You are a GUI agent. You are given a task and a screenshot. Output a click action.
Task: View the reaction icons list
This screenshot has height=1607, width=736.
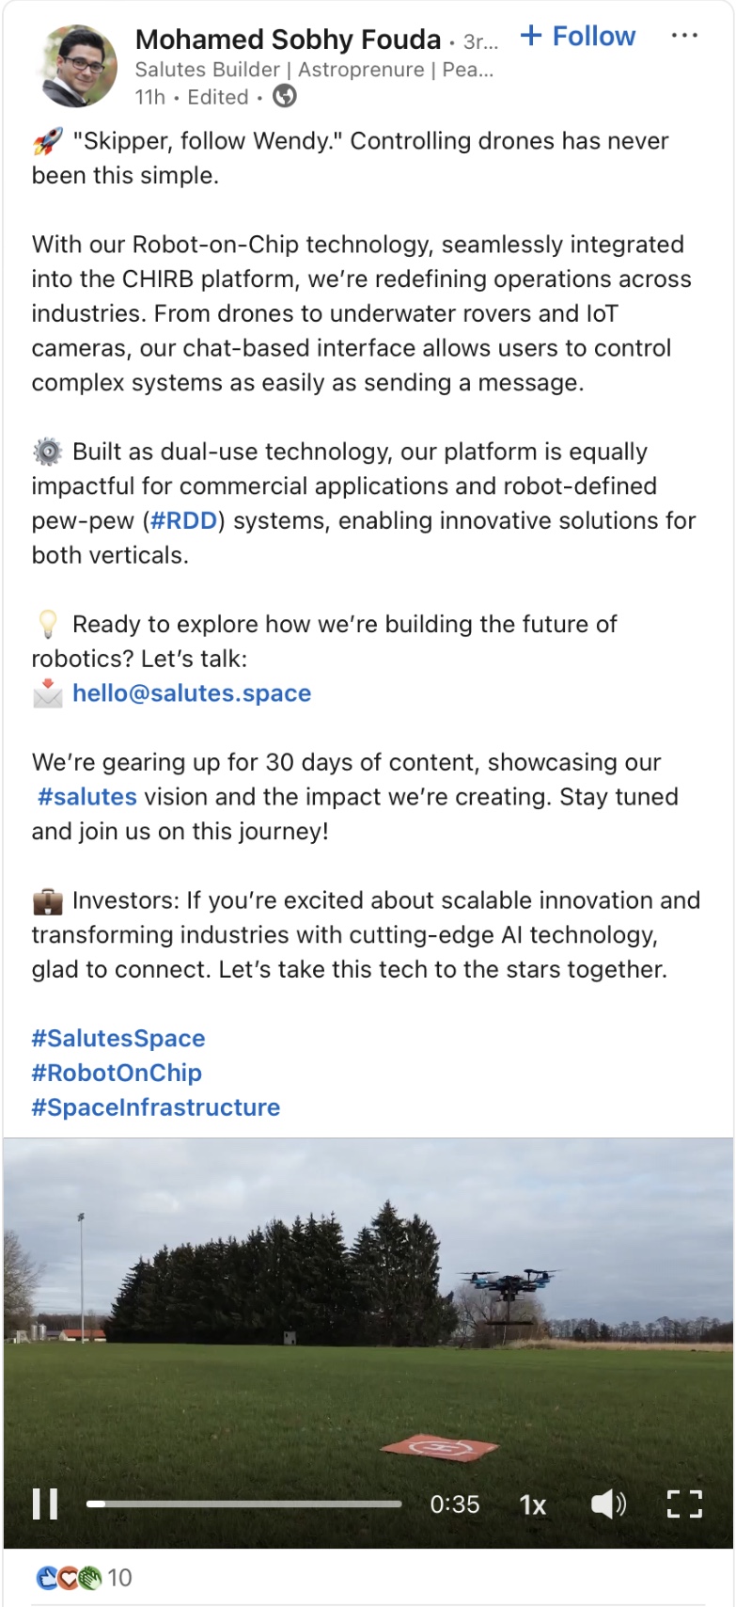68,1578
